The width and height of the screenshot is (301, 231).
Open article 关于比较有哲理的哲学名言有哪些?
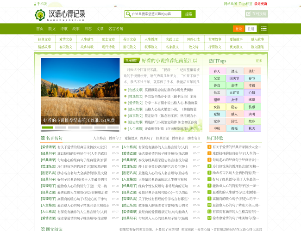pos(164,199)
